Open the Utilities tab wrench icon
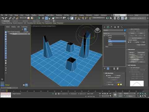149x112 pixels. 122,27
